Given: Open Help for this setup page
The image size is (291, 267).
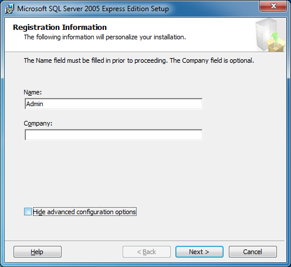Looking at the screenshot, I should point(38,252).
